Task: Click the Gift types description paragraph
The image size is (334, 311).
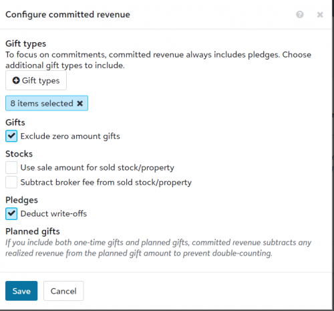Action: click(x=158, y=60)
